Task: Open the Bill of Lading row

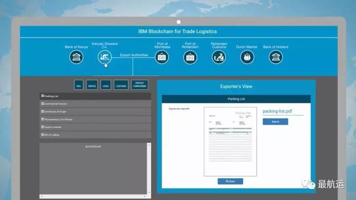Action: (x=95, y=135)
